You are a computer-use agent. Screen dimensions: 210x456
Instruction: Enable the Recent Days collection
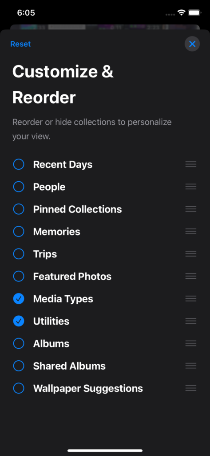click(19, 164)
